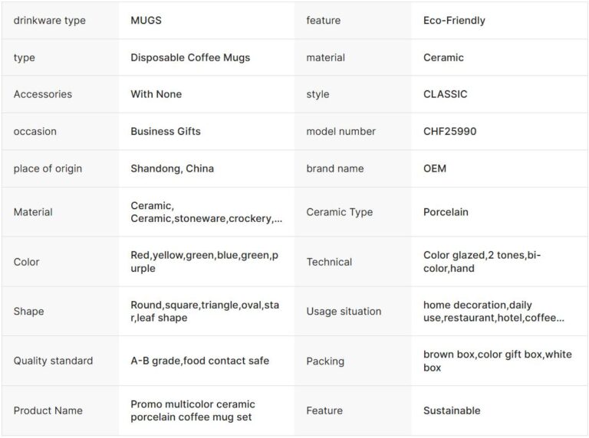Image resolution: width=589 pixels, height=438 pixels.
Task: Click the Sustainable feature value
Action: tap(452, 410)
